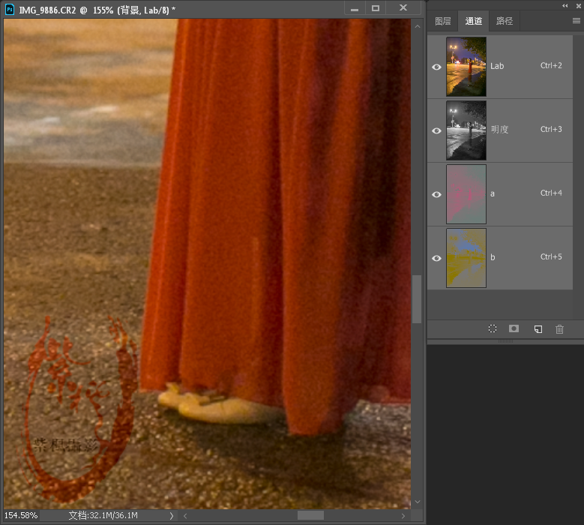Click the vertical scrollbar down arrow
The image size is (584, 525).
[417, 502]
